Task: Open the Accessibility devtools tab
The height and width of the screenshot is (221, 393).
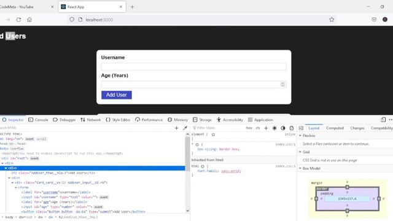Action: [x=230, y=120]
